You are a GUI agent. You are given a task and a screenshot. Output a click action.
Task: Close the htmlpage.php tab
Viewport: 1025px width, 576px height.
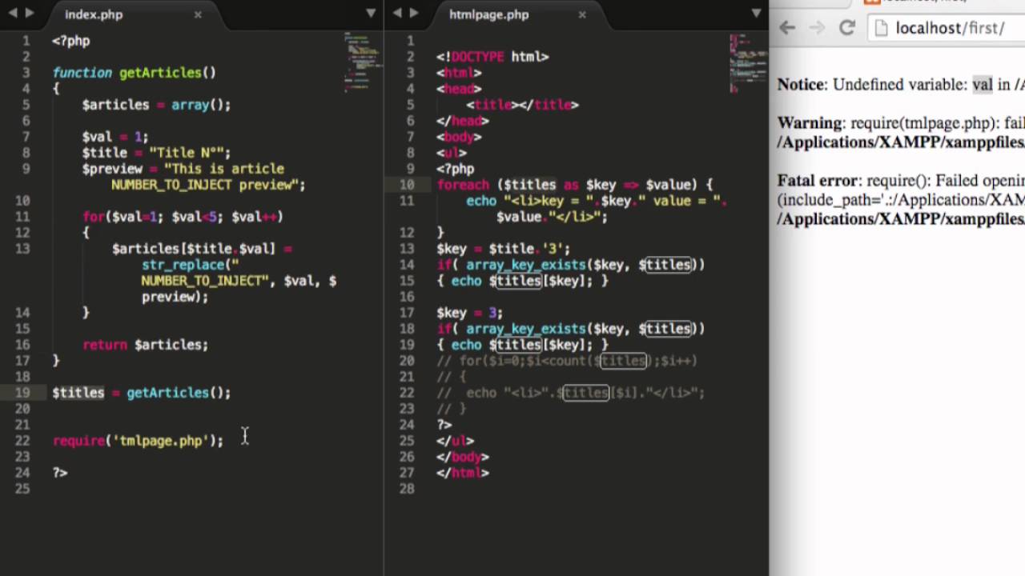582,14
